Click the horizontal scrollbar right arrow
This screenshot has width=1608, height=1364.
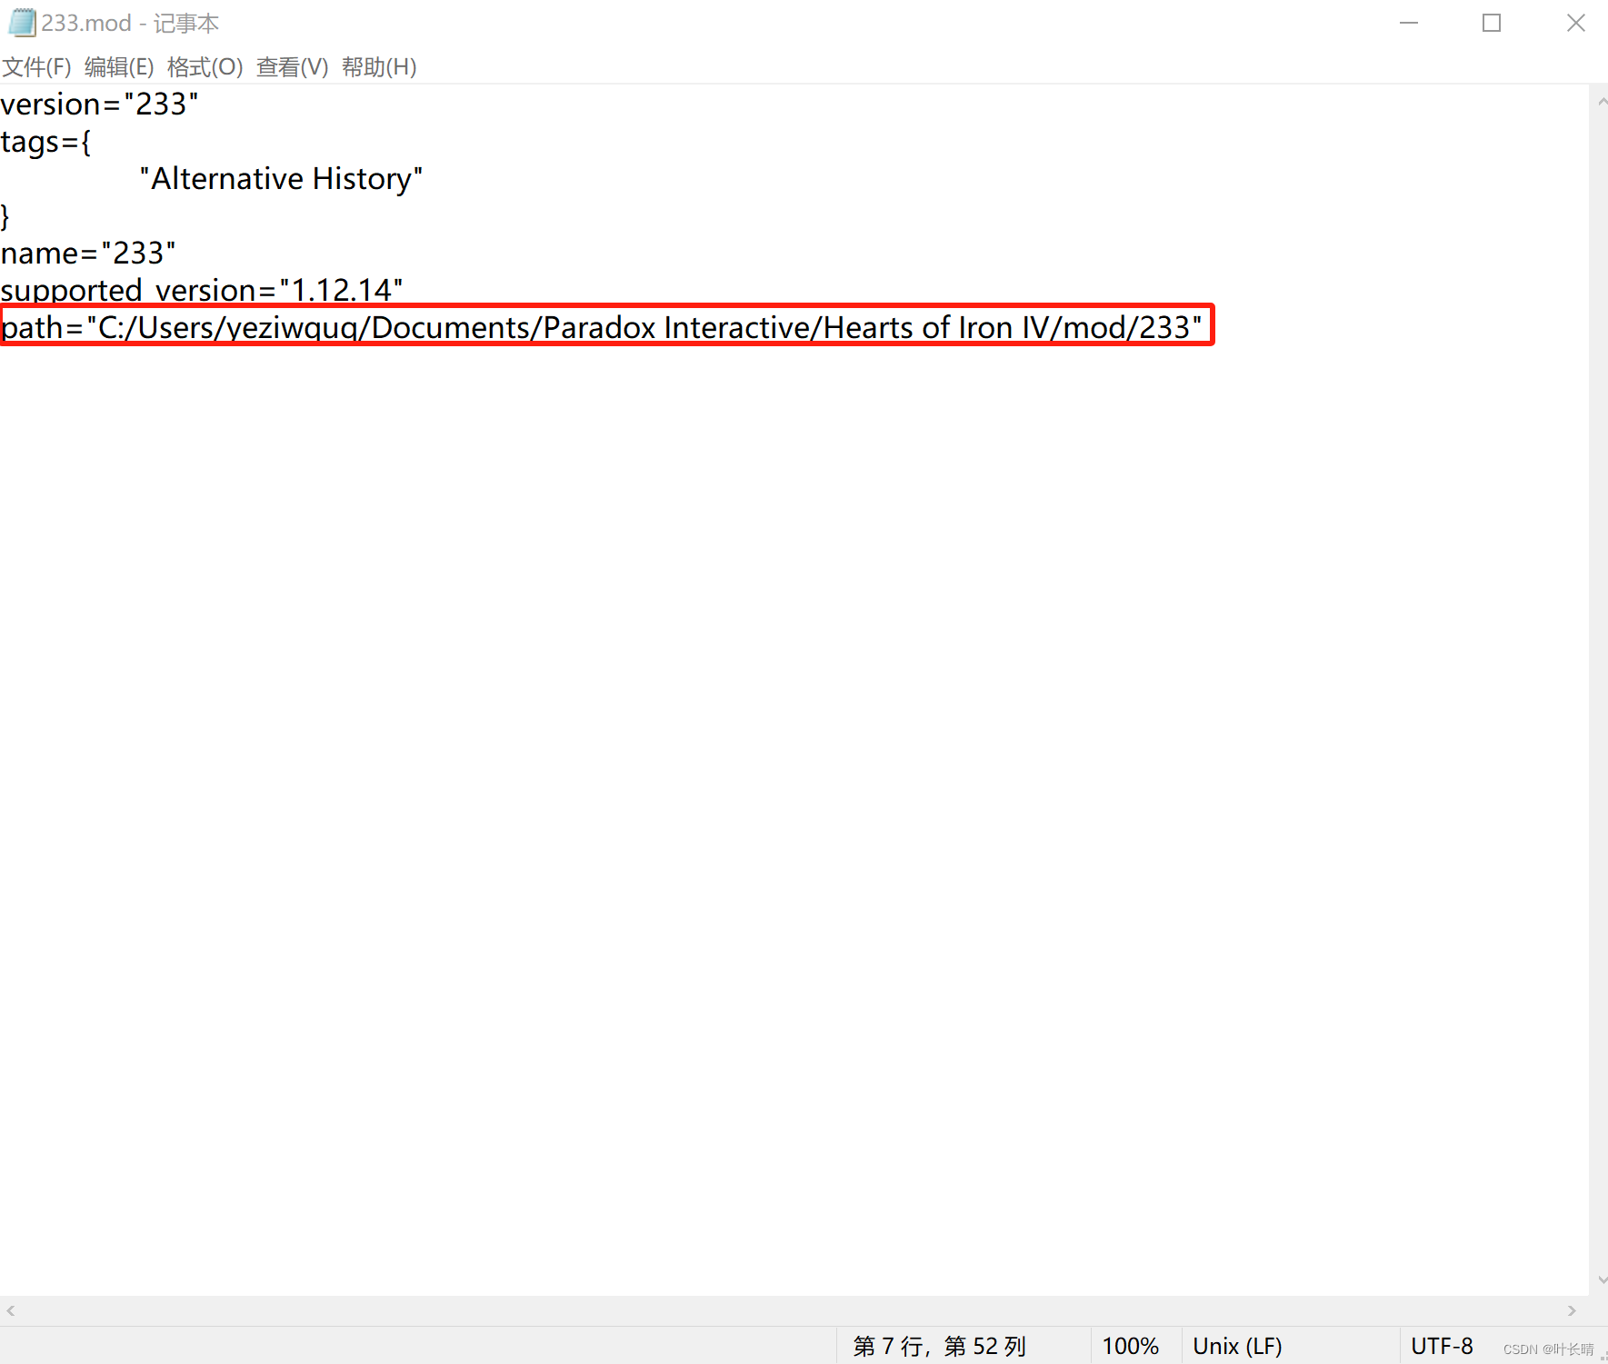(x=1572, y=1310)
